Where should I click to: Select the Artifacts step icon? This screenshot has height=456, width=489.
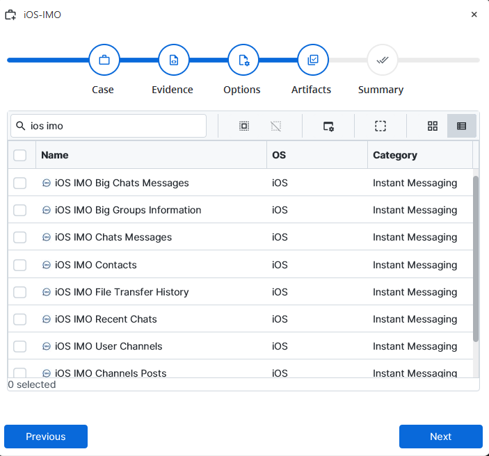click(x=313, y=60)
